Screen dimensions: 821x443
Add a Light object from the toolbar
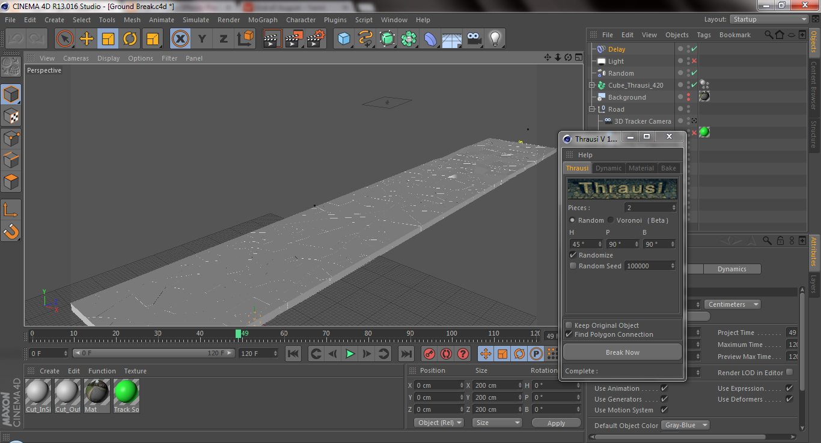495,39
